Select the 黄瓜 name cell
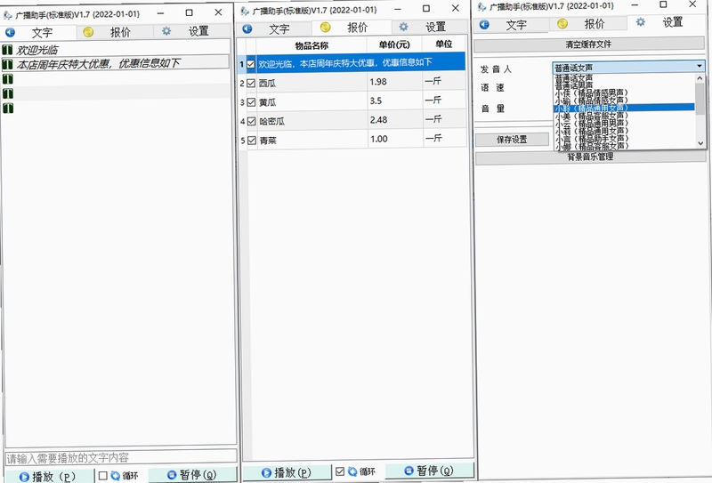This screenshot has height=483, width=712. 312,102
